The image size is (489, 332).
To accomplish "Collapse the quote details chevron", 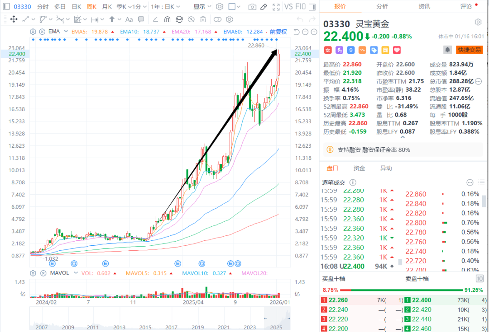I will pyautogui.click(x=403, y=137).
